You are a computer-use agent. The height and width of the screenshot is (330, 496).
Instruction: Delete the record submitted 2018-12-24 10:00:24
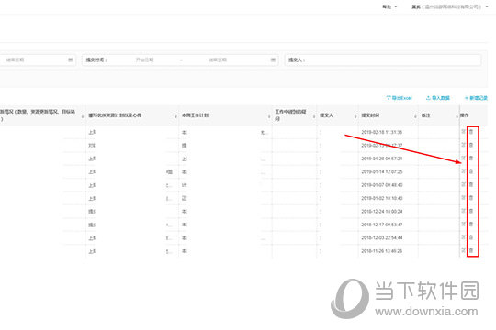[471, 211]
